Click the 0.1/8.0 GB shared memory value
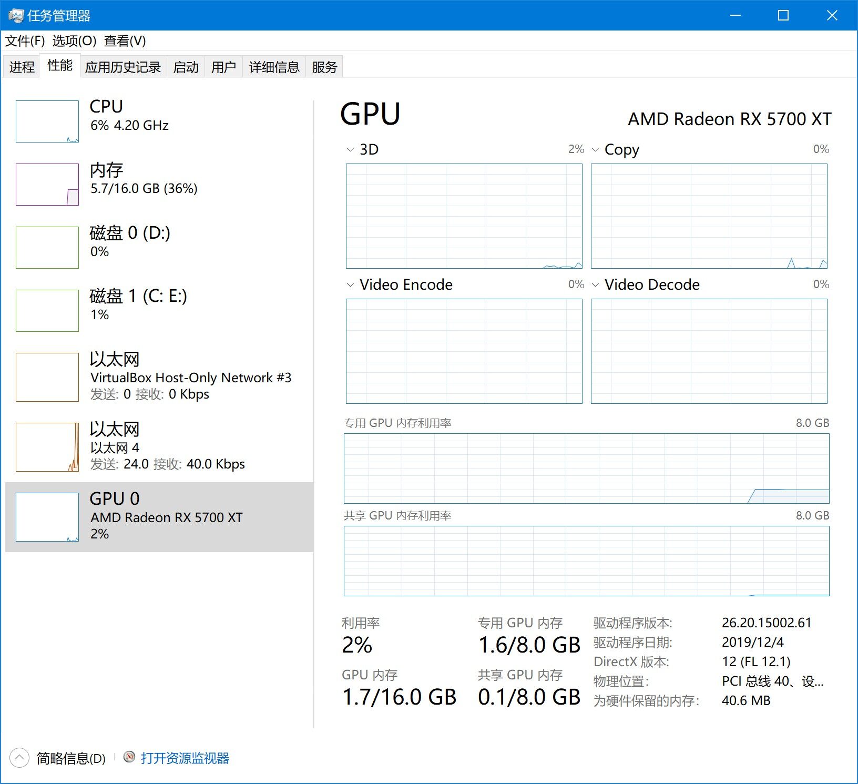Image resolution: width=858 pixels, height=784 pixels. pos(529,697)
